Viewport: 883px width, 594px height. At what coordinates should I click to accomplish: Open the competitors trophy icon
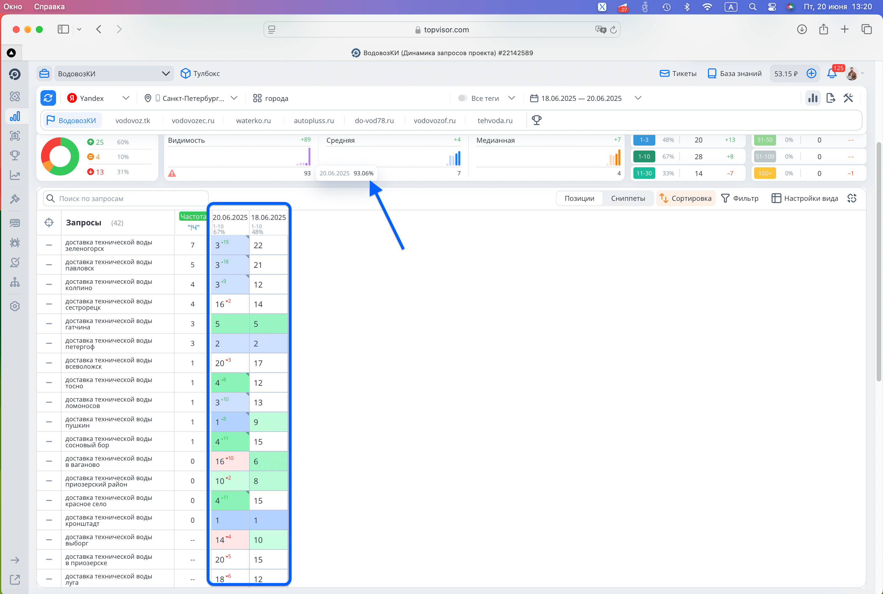(x=536, y=120)
